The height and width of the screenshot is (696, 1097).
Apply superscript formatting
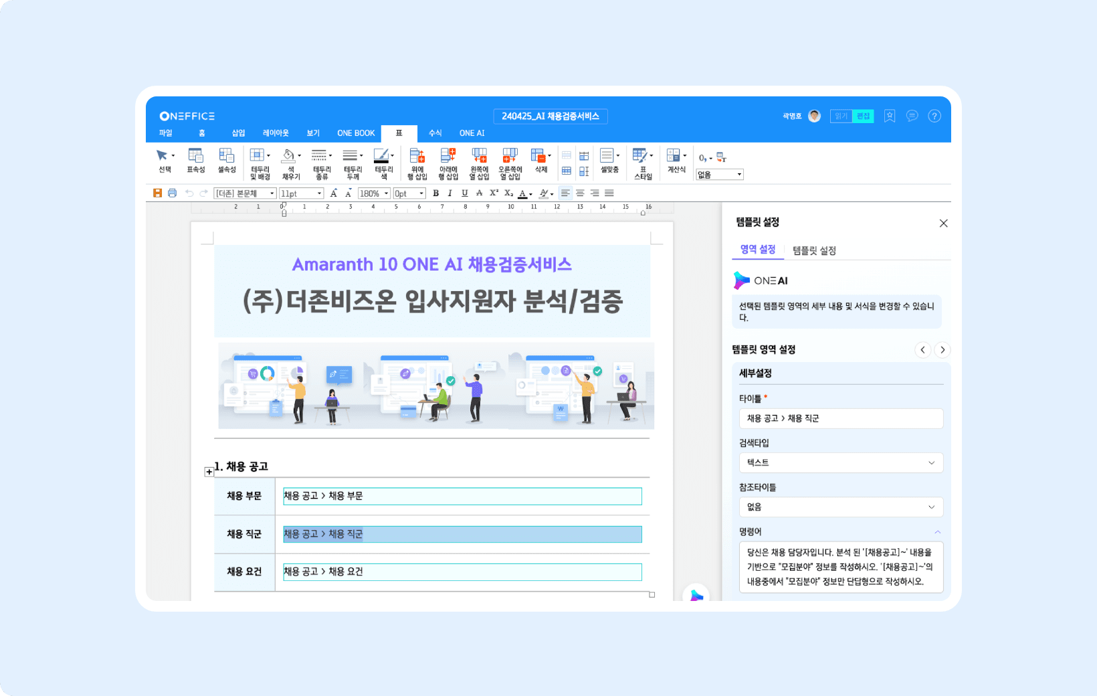[x=494, y=193]
